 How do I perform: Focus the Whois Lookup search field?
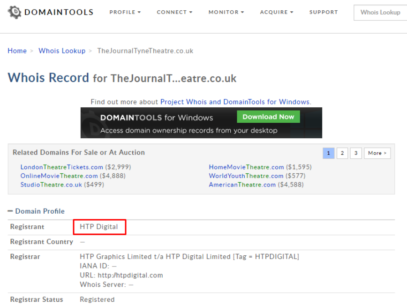[x=380, y=13]
